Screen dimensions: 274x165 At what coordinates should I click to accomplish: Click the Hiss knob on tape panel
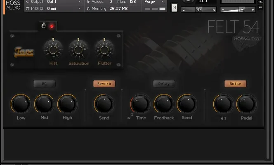53,50
